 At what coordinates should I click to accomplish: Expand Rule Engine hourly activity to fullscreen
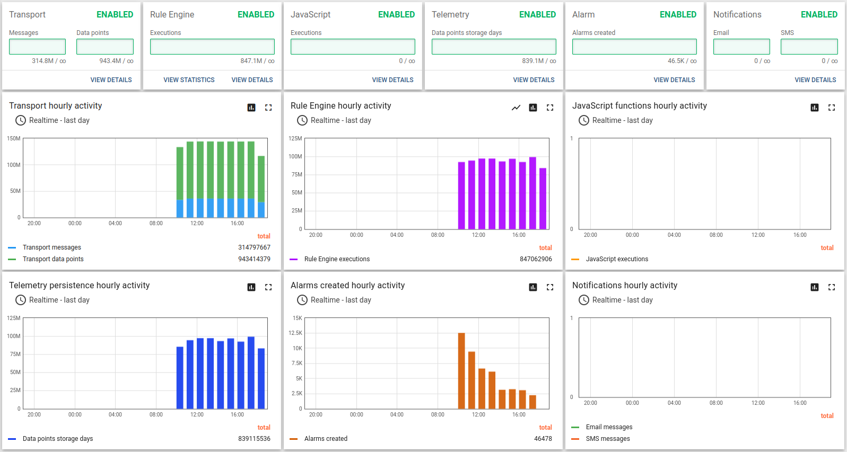click(x=550, y=108)
